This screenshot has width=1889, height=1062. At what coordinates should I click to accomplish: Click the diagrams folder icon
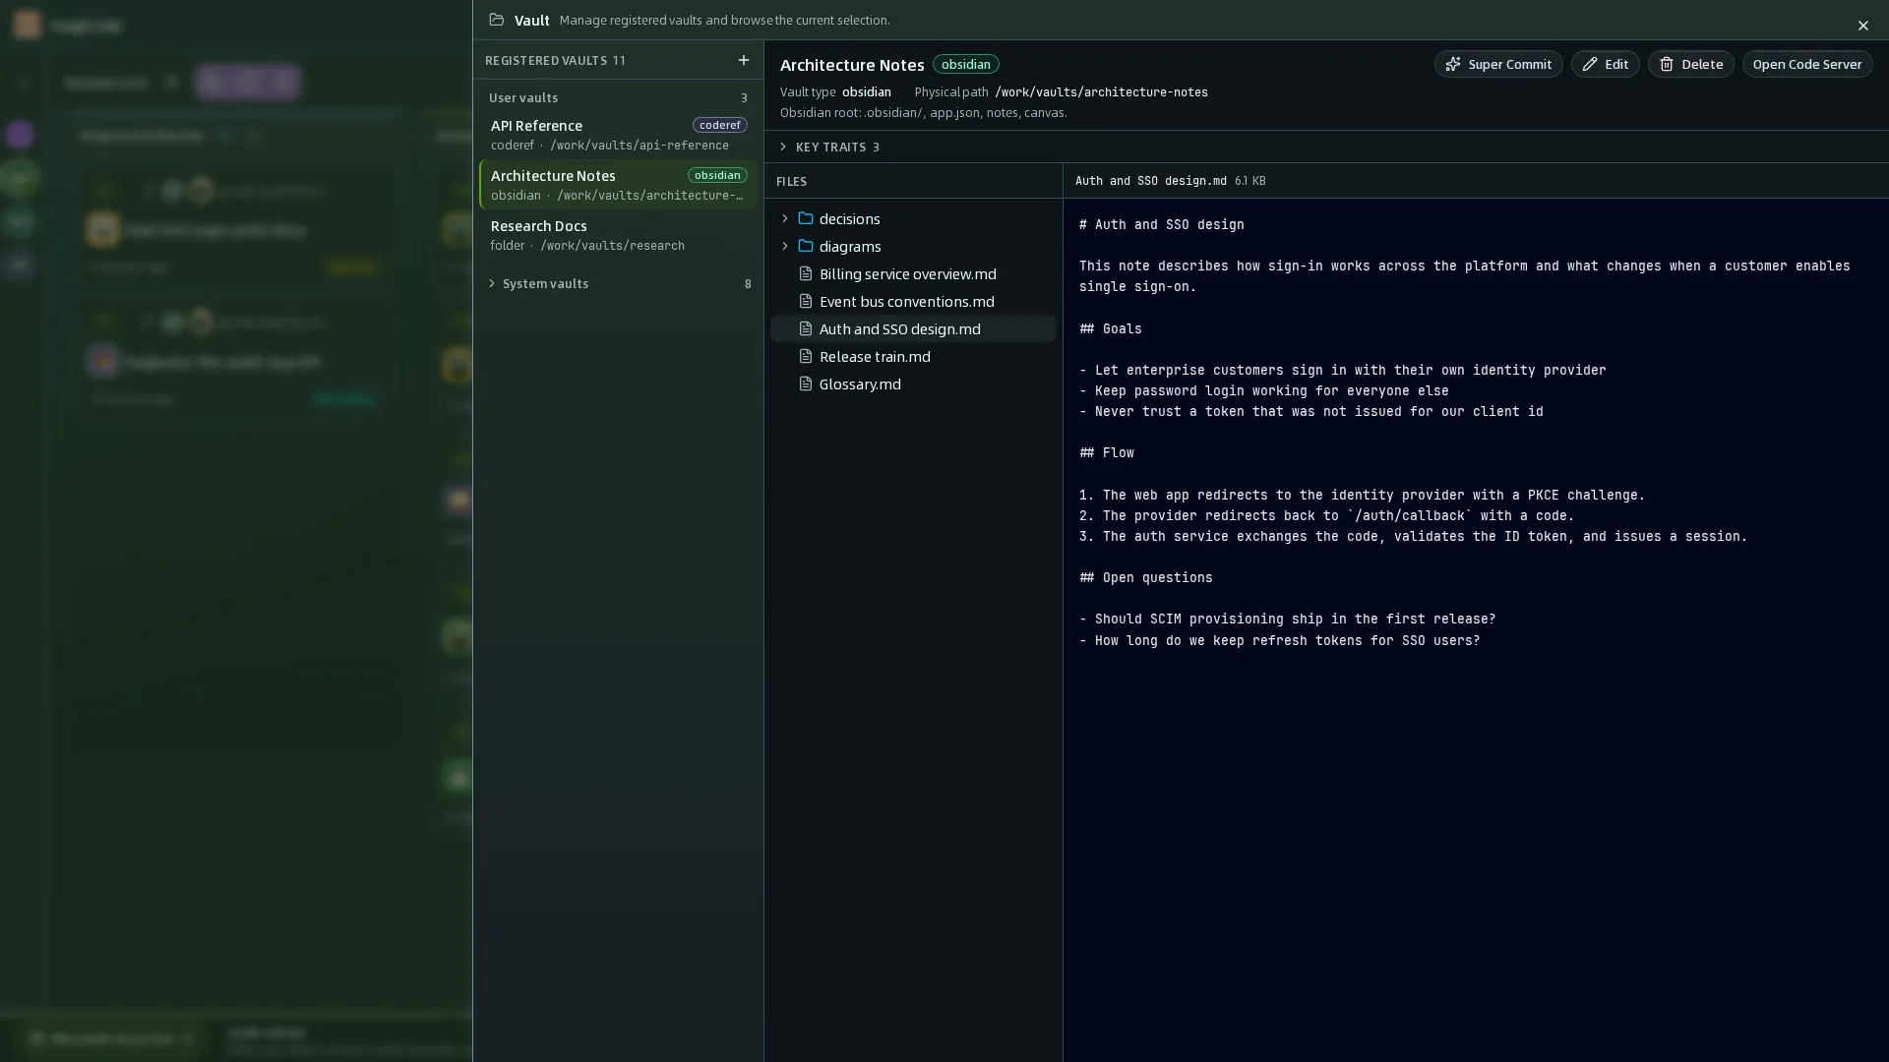(805, 246)
